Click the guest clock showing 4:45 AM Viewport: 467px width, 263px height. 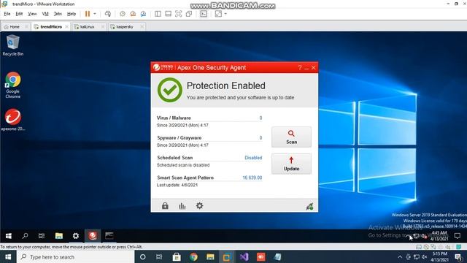click(x=439, y=236)
